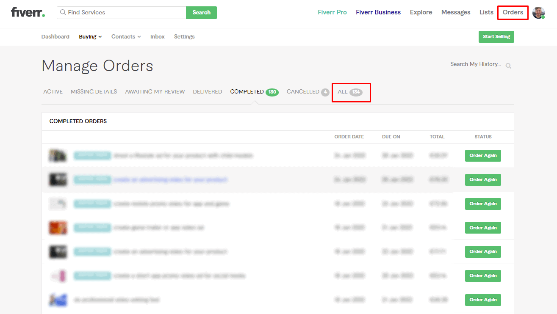Open Lists in the top navigation
The image size is (557, 314).
[486, 12]
